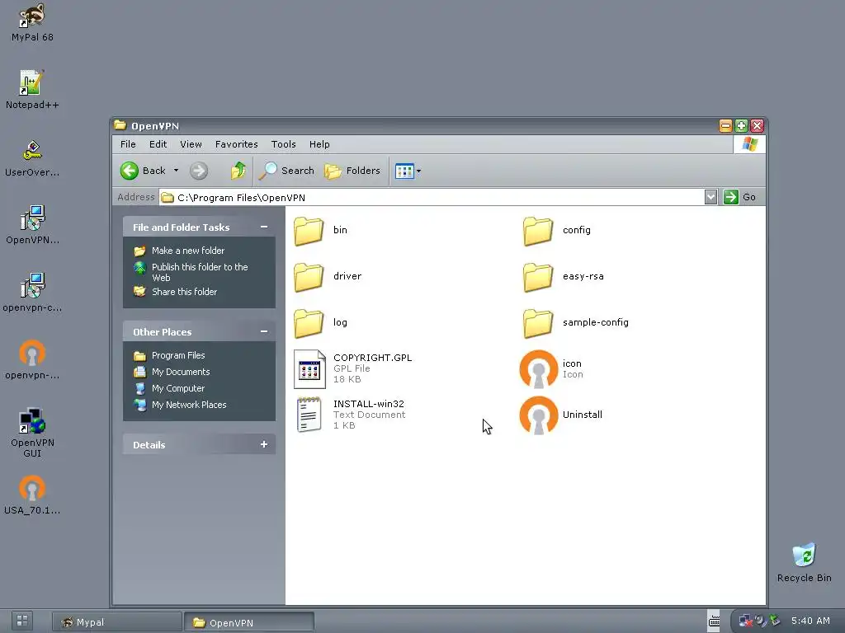Select the Notepad++ desktop shortcut
This screenshot has width=845, height=633.
click(32, 90)
